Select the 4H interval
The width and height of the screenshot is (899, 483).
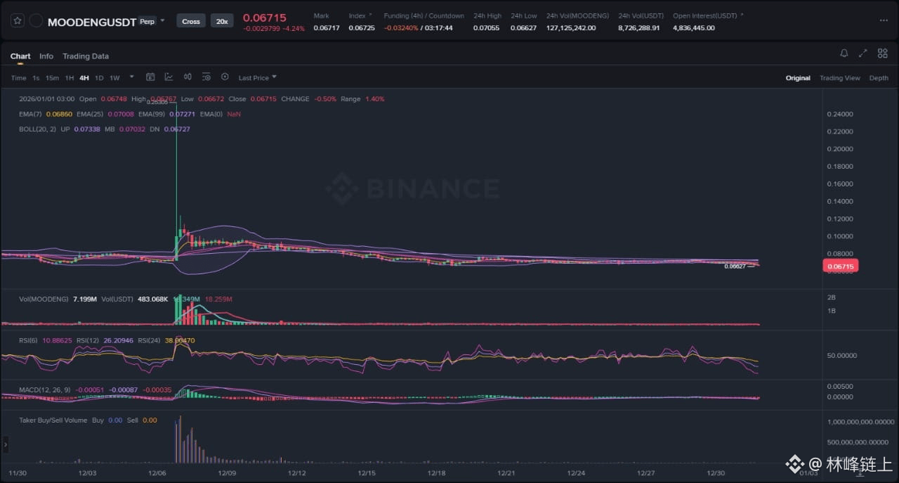point(84,78)
